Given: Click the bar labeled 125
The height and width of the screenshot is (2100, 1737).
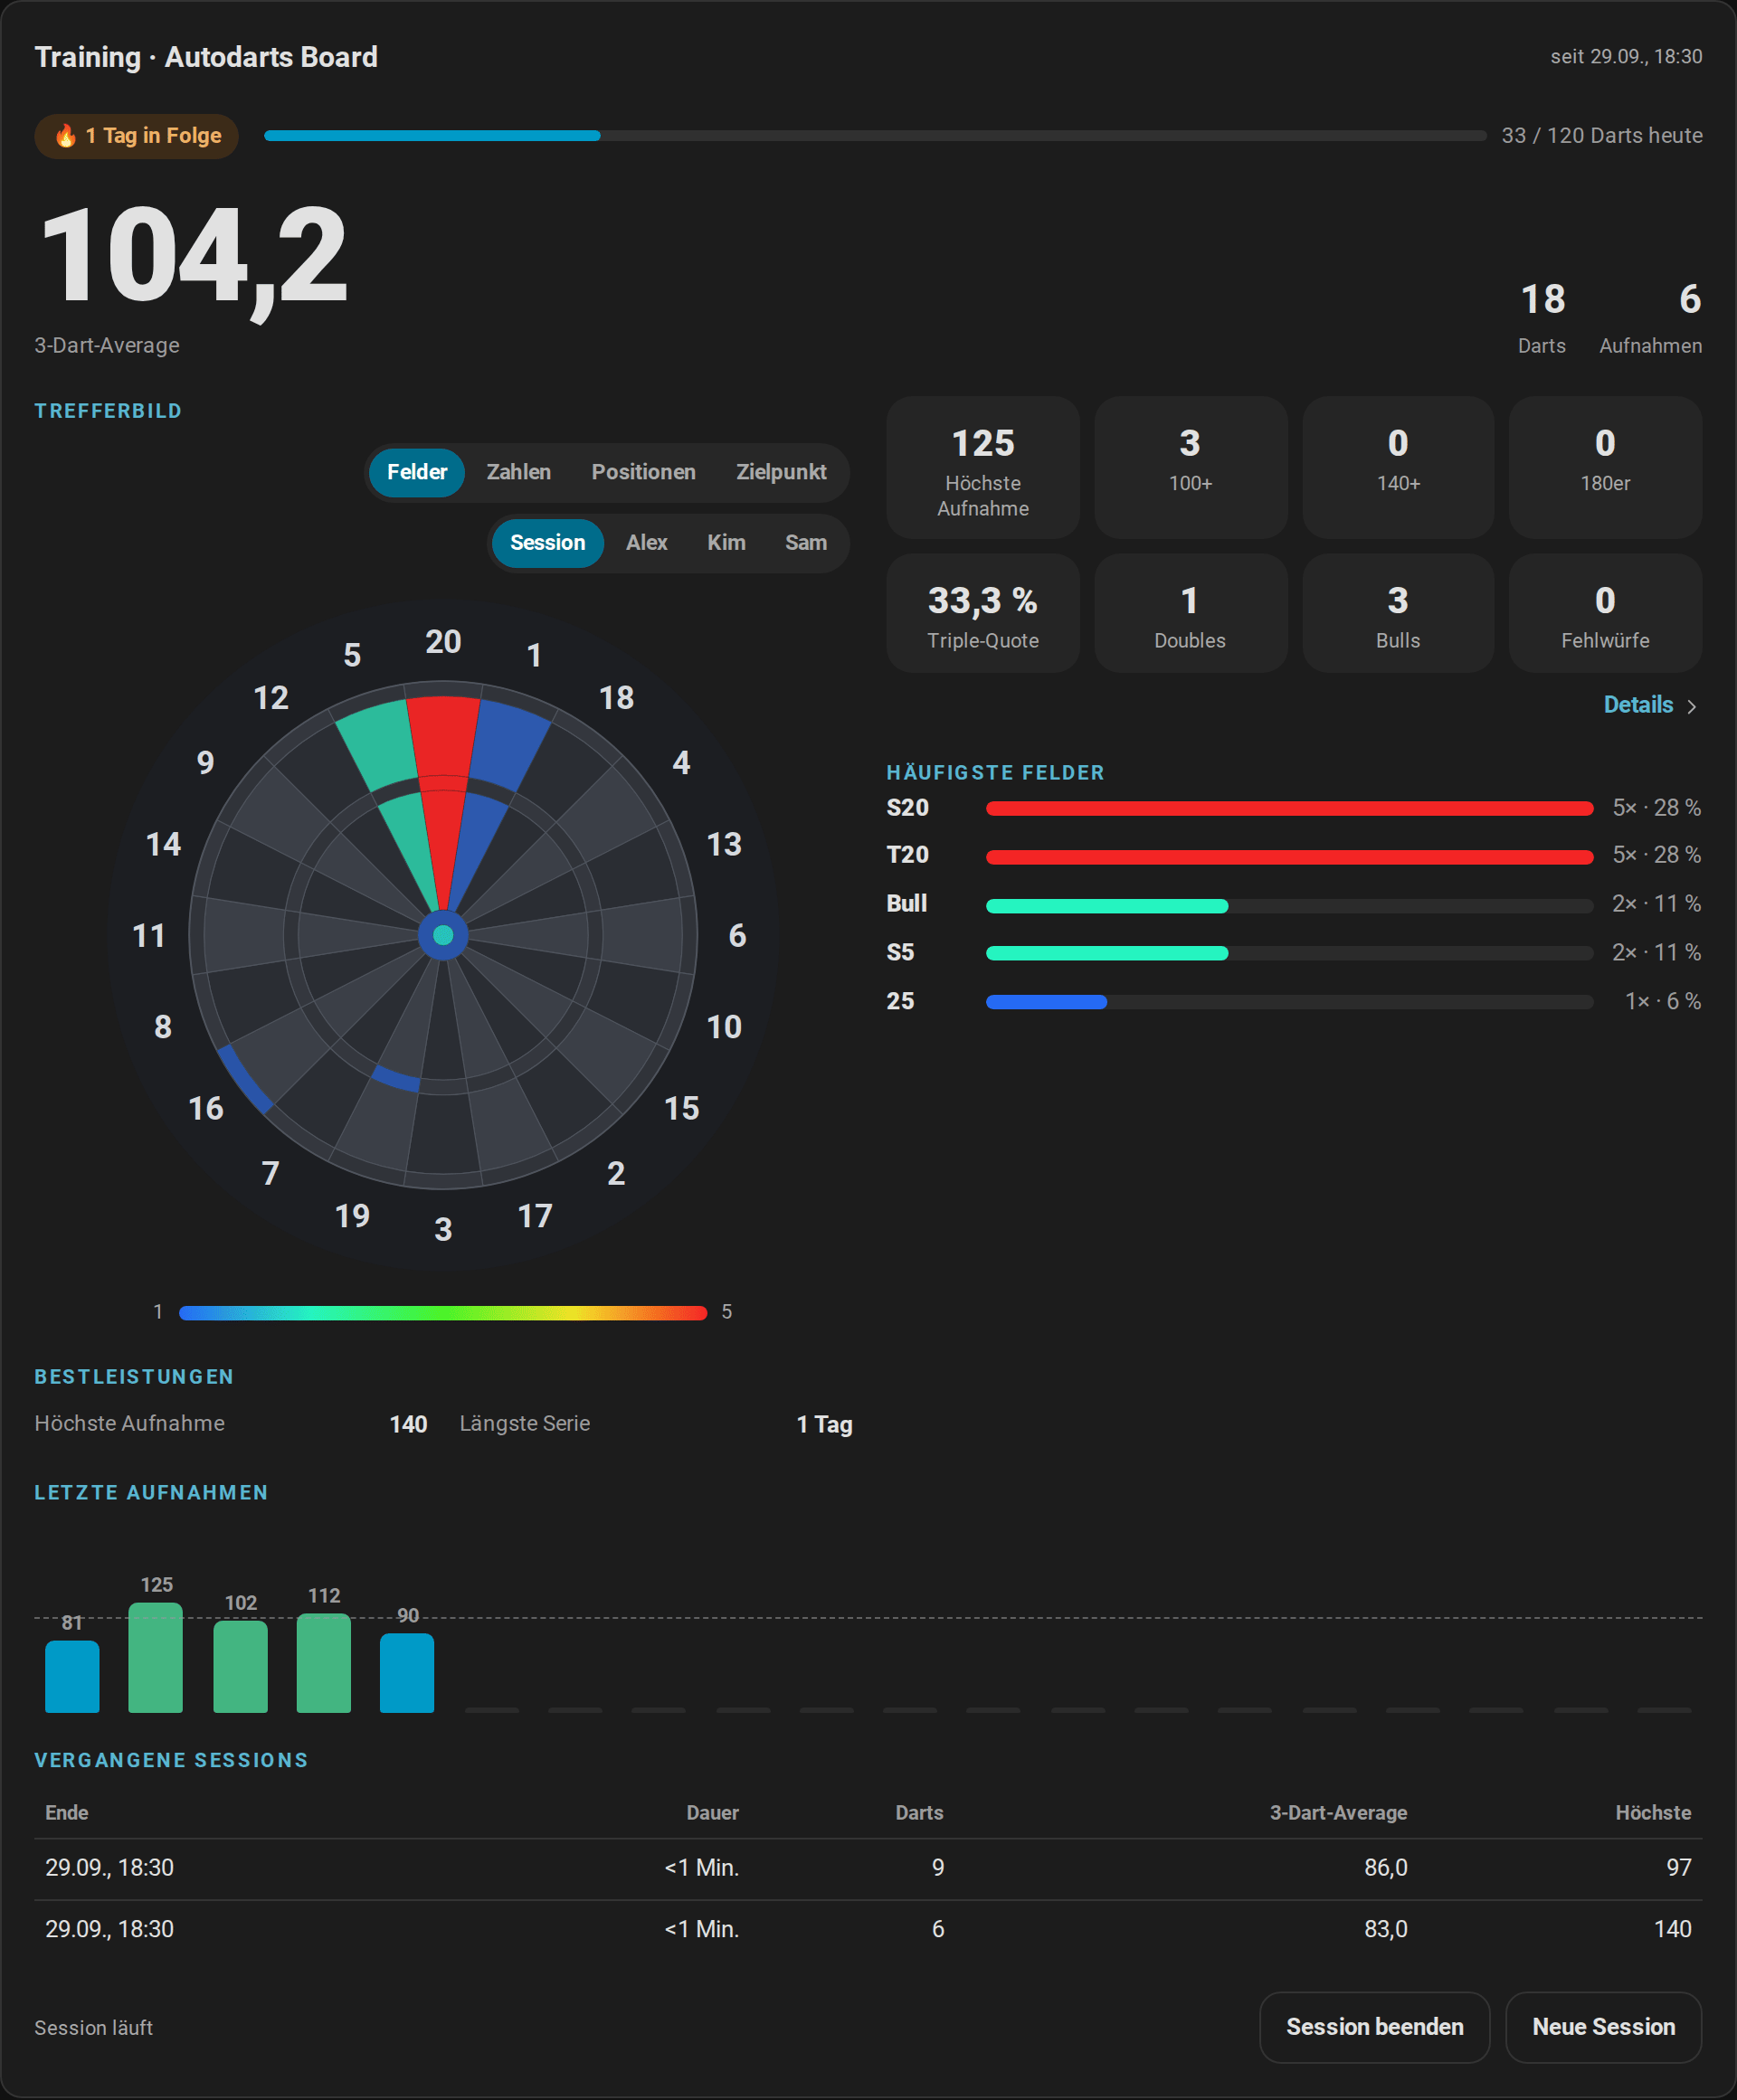Looking at the screenshot, I should pos(157,1658).
